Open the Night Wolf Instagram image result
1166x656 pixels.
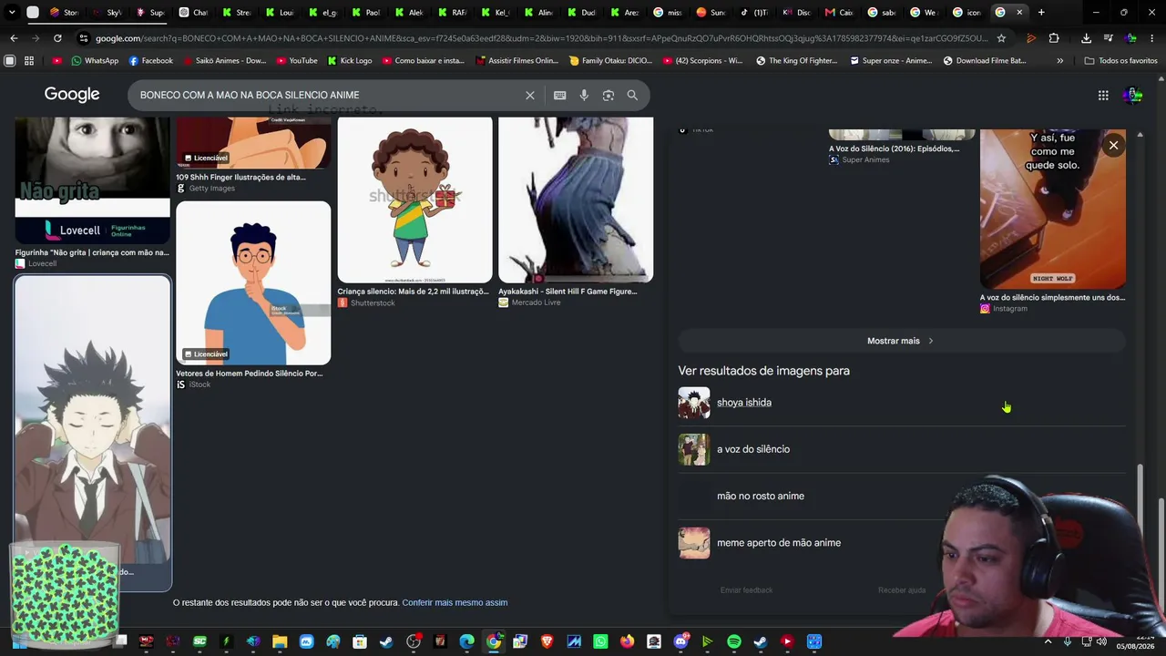pos(1053,209)
